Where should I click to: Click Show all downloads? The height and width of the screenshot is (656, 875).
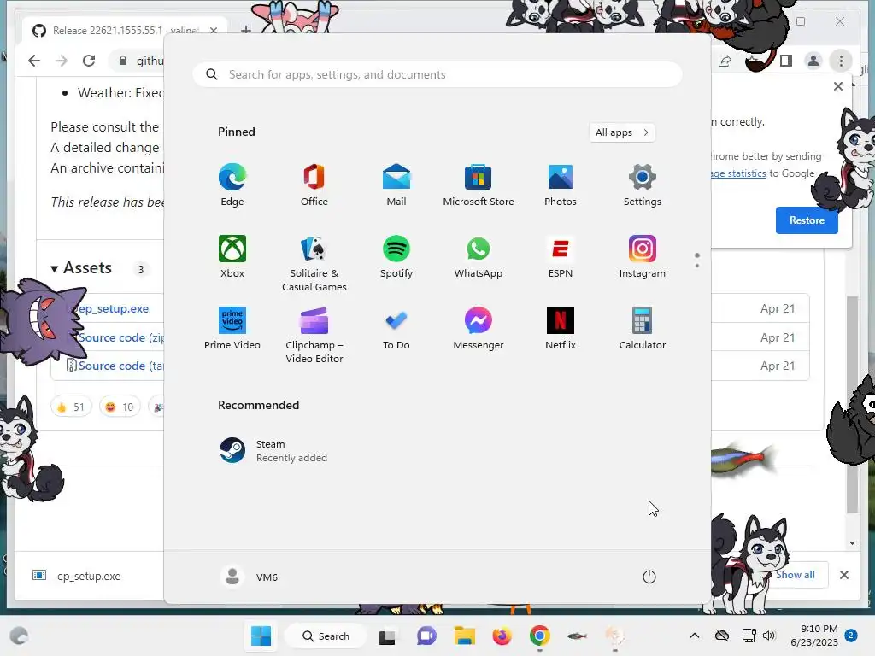pyautogui.click(x=796, y=575)
